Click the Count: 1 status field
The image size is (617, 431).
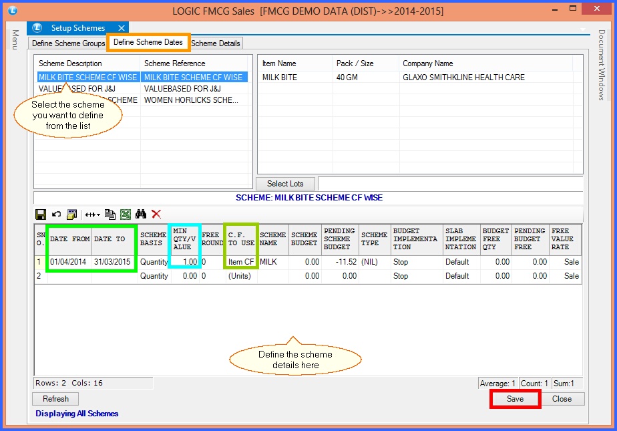(x=534, y=383)
